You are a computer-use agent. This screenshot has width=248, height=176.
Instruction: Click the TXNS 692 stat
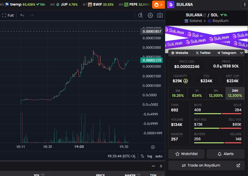pyautogui.click(x=175, y=108)
